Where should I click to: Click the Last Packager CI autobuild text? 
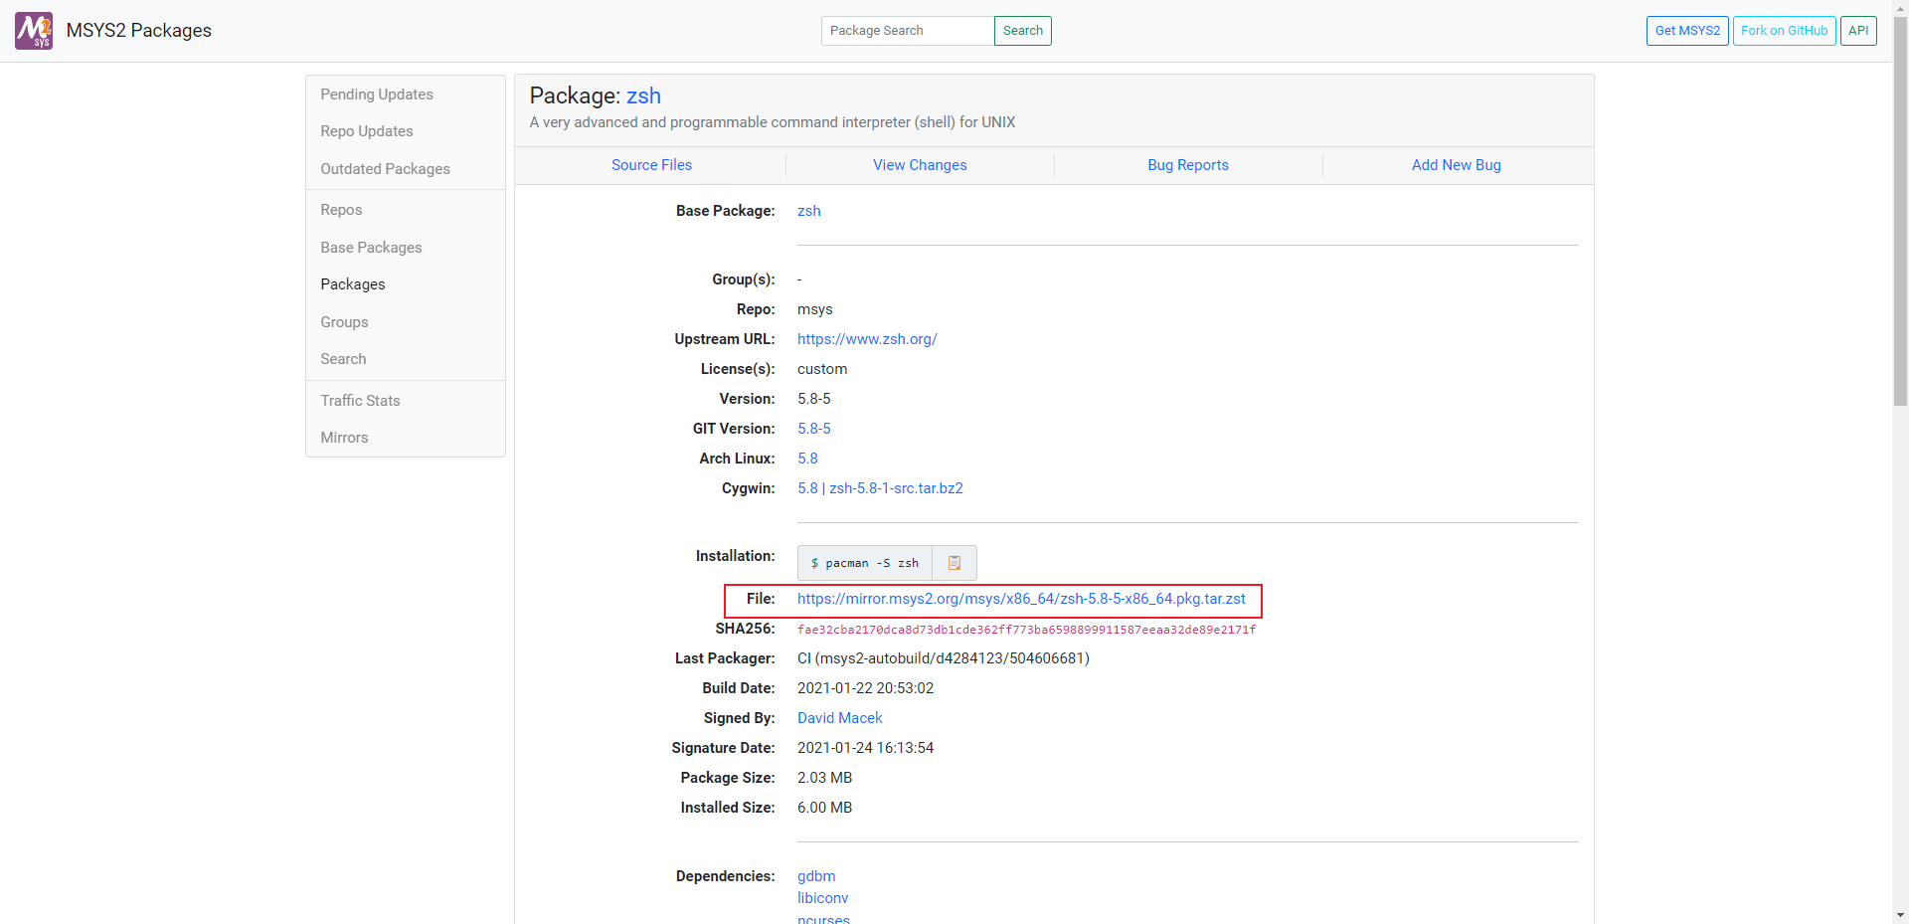944,658
